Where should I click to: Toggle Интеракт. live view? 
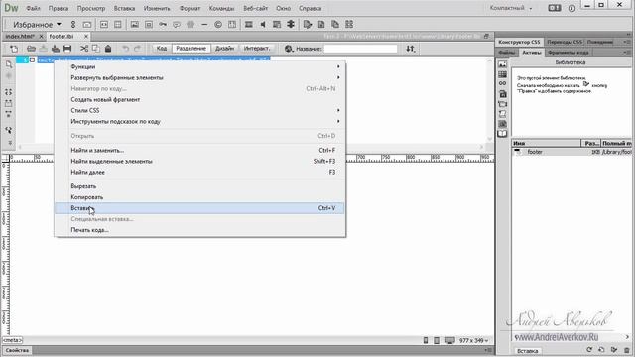257,49
